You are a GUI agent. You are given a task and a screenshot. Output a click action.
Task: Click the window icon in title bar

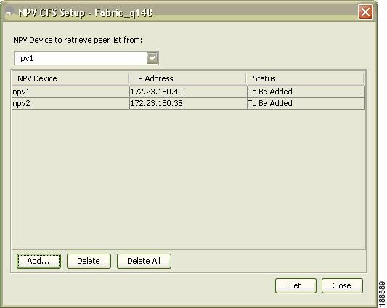[9, 13]
